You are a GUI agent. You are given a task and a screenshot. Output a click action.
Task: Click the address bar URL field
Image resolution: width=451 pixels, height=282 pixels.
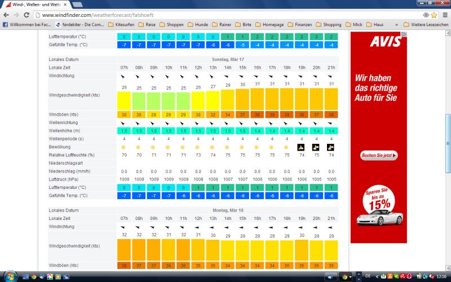225,15
